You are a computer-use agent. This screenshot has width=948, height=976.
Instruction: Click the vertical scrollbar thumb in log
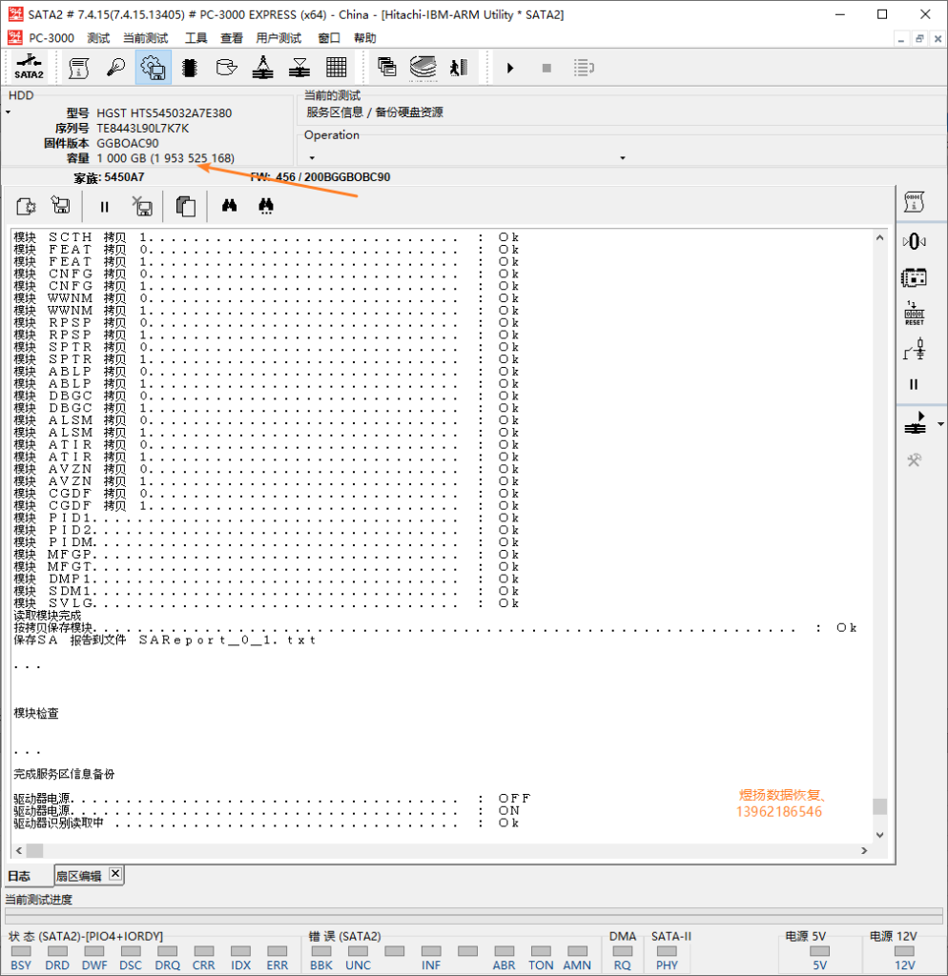pyautogui.click(x=879, y=806)
